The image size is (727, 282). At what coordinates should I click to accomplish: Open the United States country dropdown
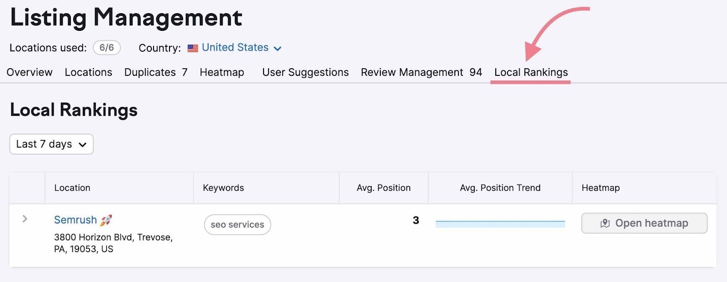[241, 48]
